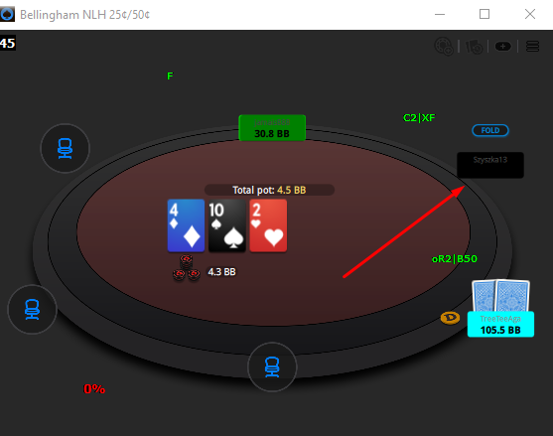
Task: Click the FOLD pre-action button
Action: point(490,130)
